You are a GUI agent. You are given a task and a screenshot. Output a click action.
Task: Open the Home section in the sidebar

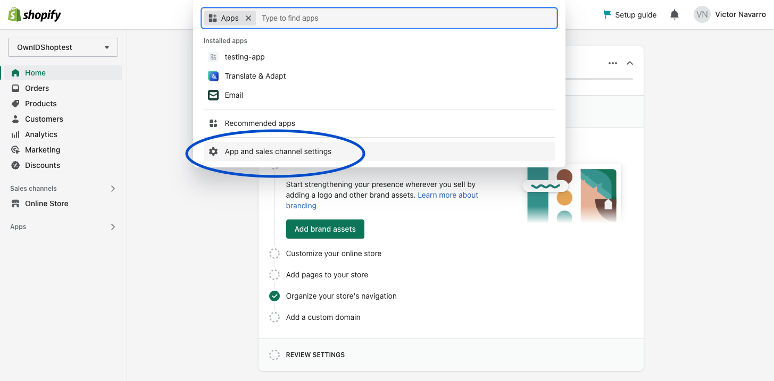(x=35, y=72)
